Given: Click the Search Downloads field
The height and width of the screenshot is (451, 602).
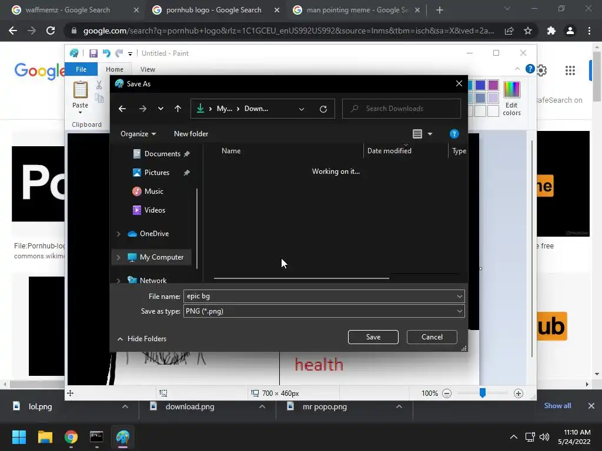Looking at the screenshot, I should (401, 109).
